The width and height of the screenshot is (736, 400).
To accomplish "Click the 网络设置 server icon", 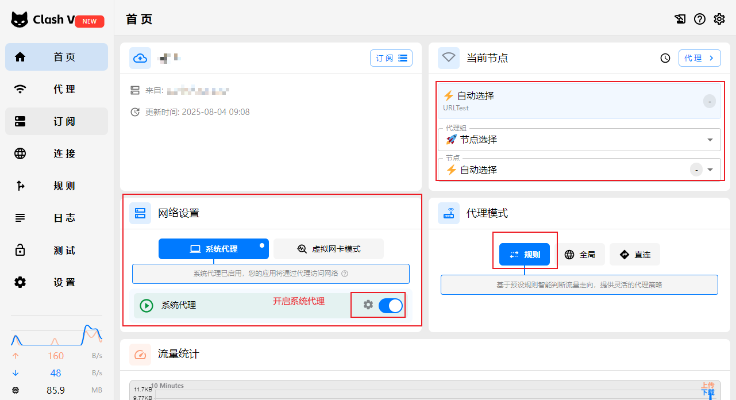I will [140, 213].
